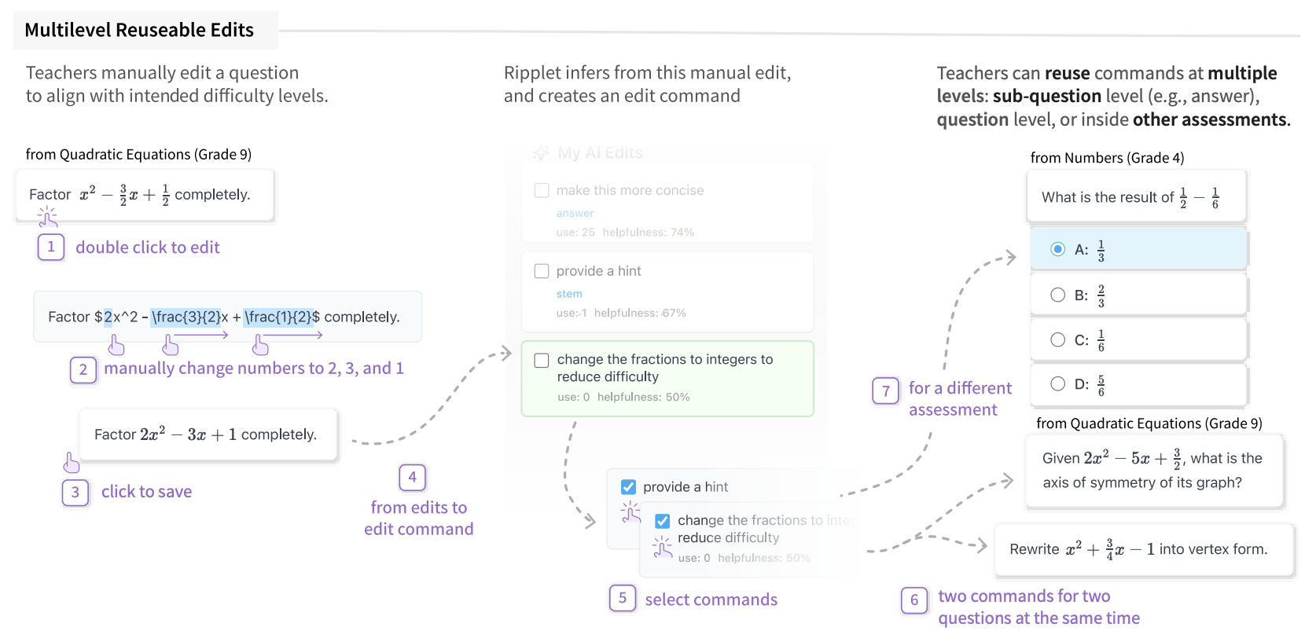Enable the 'make this more concise' checkbox
1316x638 pixels.
542,190
